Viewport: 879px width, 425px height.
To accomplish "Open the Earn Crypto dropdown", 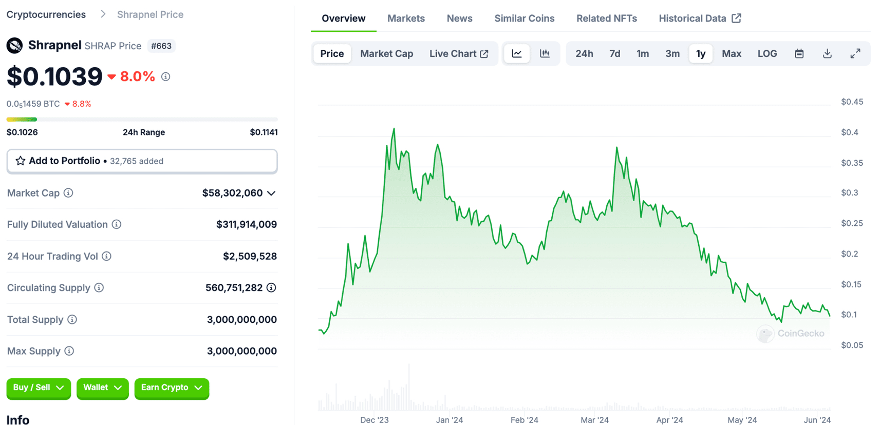I will [x=172, y=388].
